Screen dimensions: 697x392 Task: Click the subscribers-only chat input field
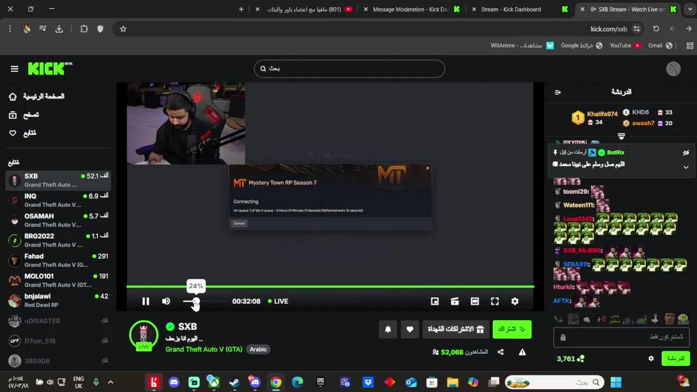click(x=621, y=337)
